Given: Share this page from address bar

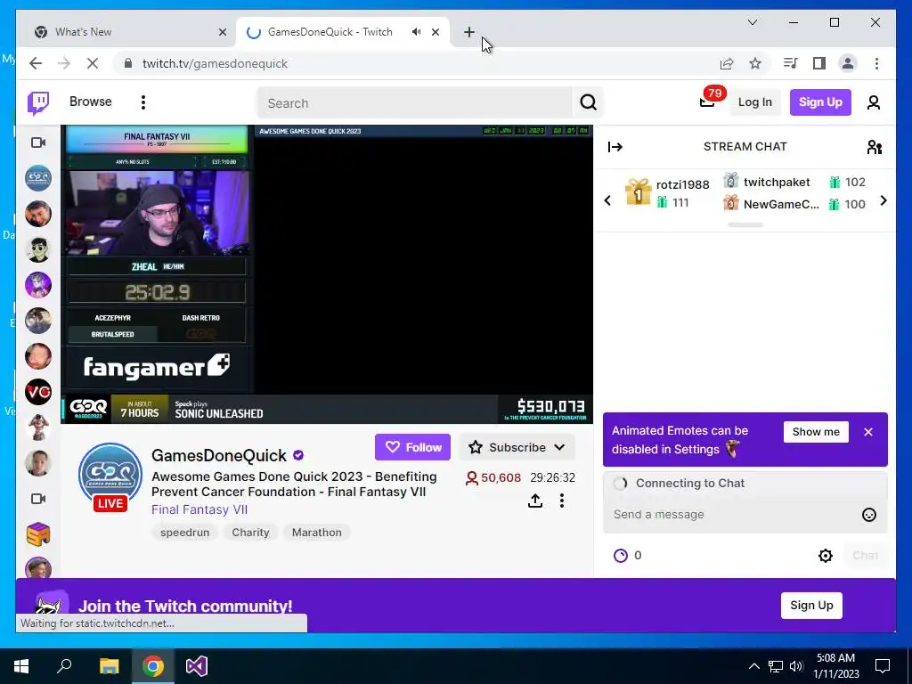Looking at the screenshot, I should coord(727,63).
